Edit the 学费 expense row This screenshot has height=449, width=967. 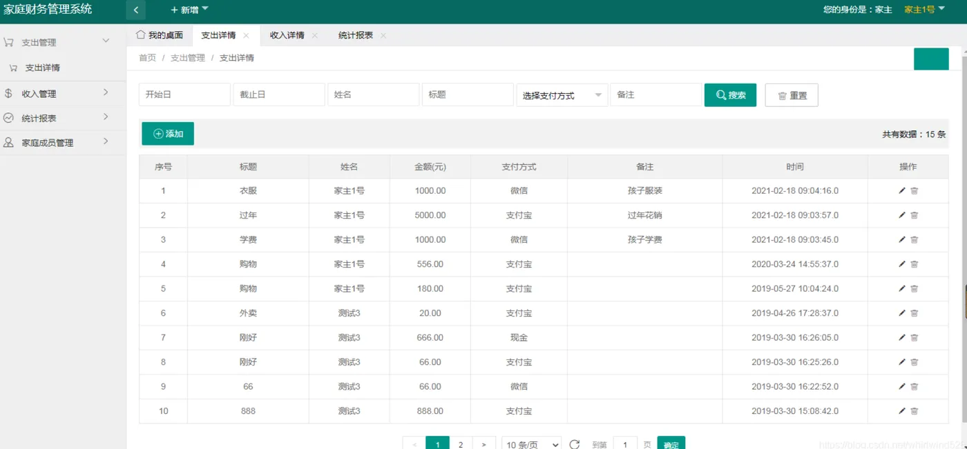pos(902,240)
